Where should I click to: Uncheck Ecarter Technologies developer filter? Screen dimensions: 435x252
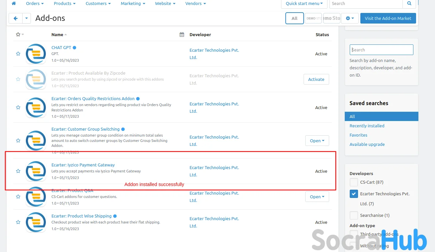click(x=354, y=194)
